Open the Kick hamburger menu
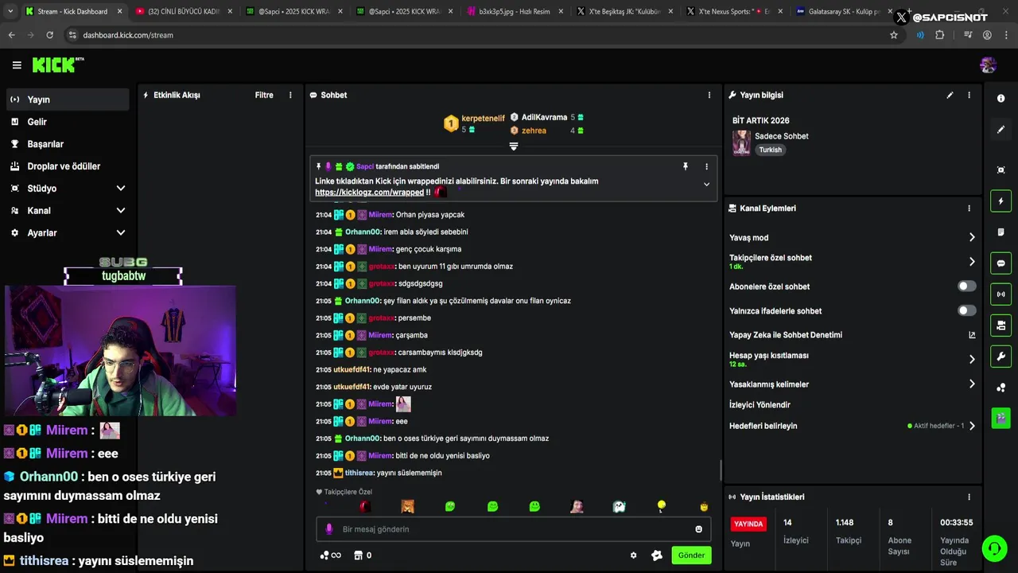Screen dimensions: 1018x573 point(17,65)
